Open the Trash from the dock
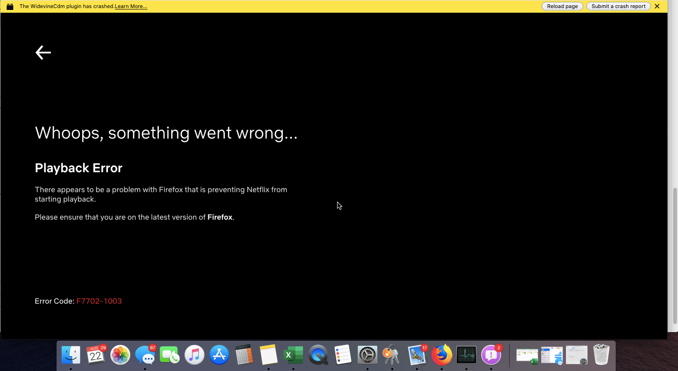The width and height of the screenshot is (678, 371). pyautogui.click(x=601, y=355)
